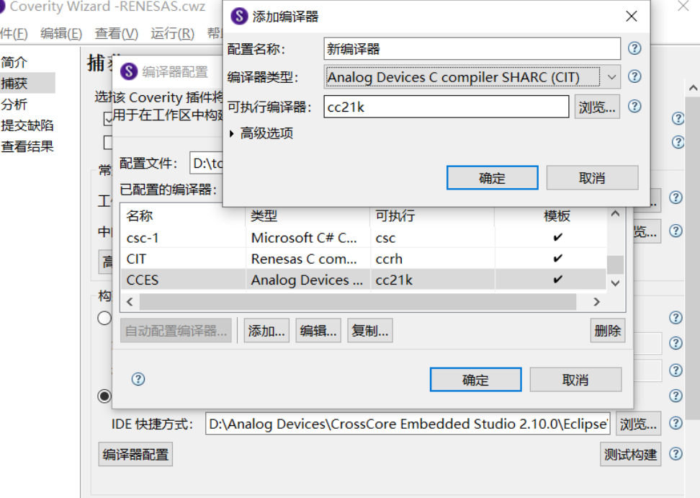The image size is (700, 498).
Task: Click the 删除 button
Action: click(608, 331)
